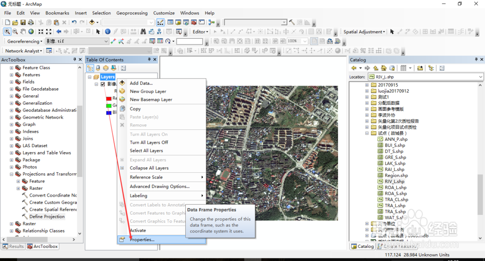
Task: Uncheck the 影像 layer visibility checkbox
Action: pos(103,84)
